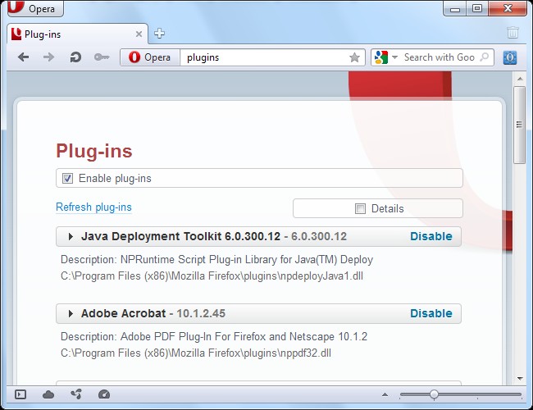Click the vertical scrollbar thumb
Image resolution: width=533 pixels, height=410 pixels.
[x=519, y=125]
